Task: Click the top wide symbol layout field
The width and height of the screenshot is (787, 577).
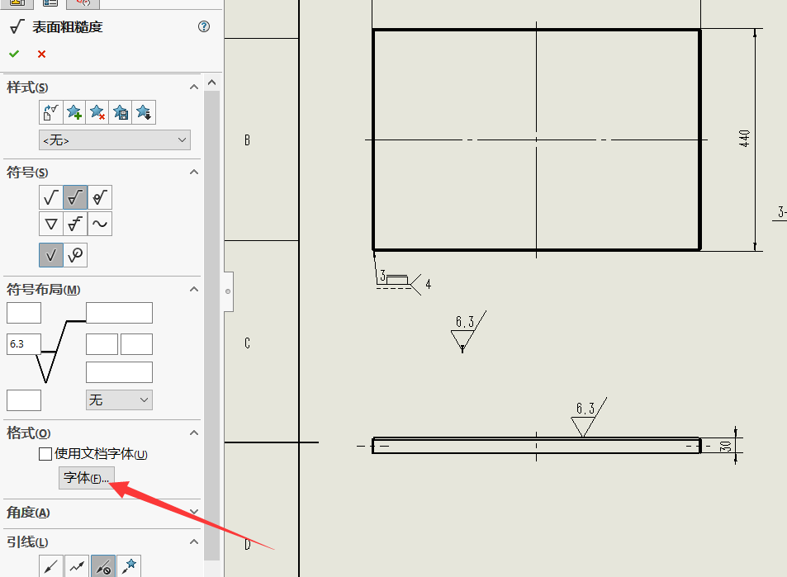Action: point(120,313)
